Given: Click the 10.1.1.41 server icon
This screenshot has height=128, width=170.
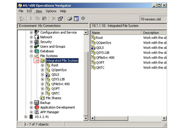Looking at the screenshot, I should [x=31, y=117].
